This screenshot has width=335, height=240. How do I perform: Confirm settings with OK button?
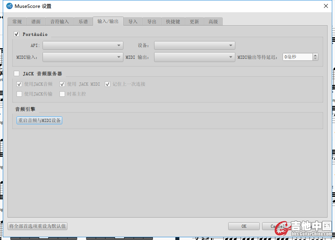[x=244, y=226]
